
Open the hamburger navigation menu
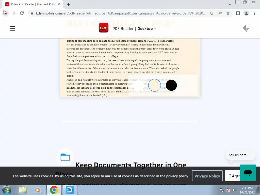13,28
